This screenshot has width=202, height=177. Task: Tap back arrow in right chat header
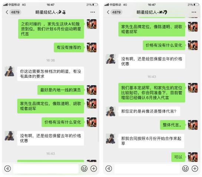[x=108, y=12]
